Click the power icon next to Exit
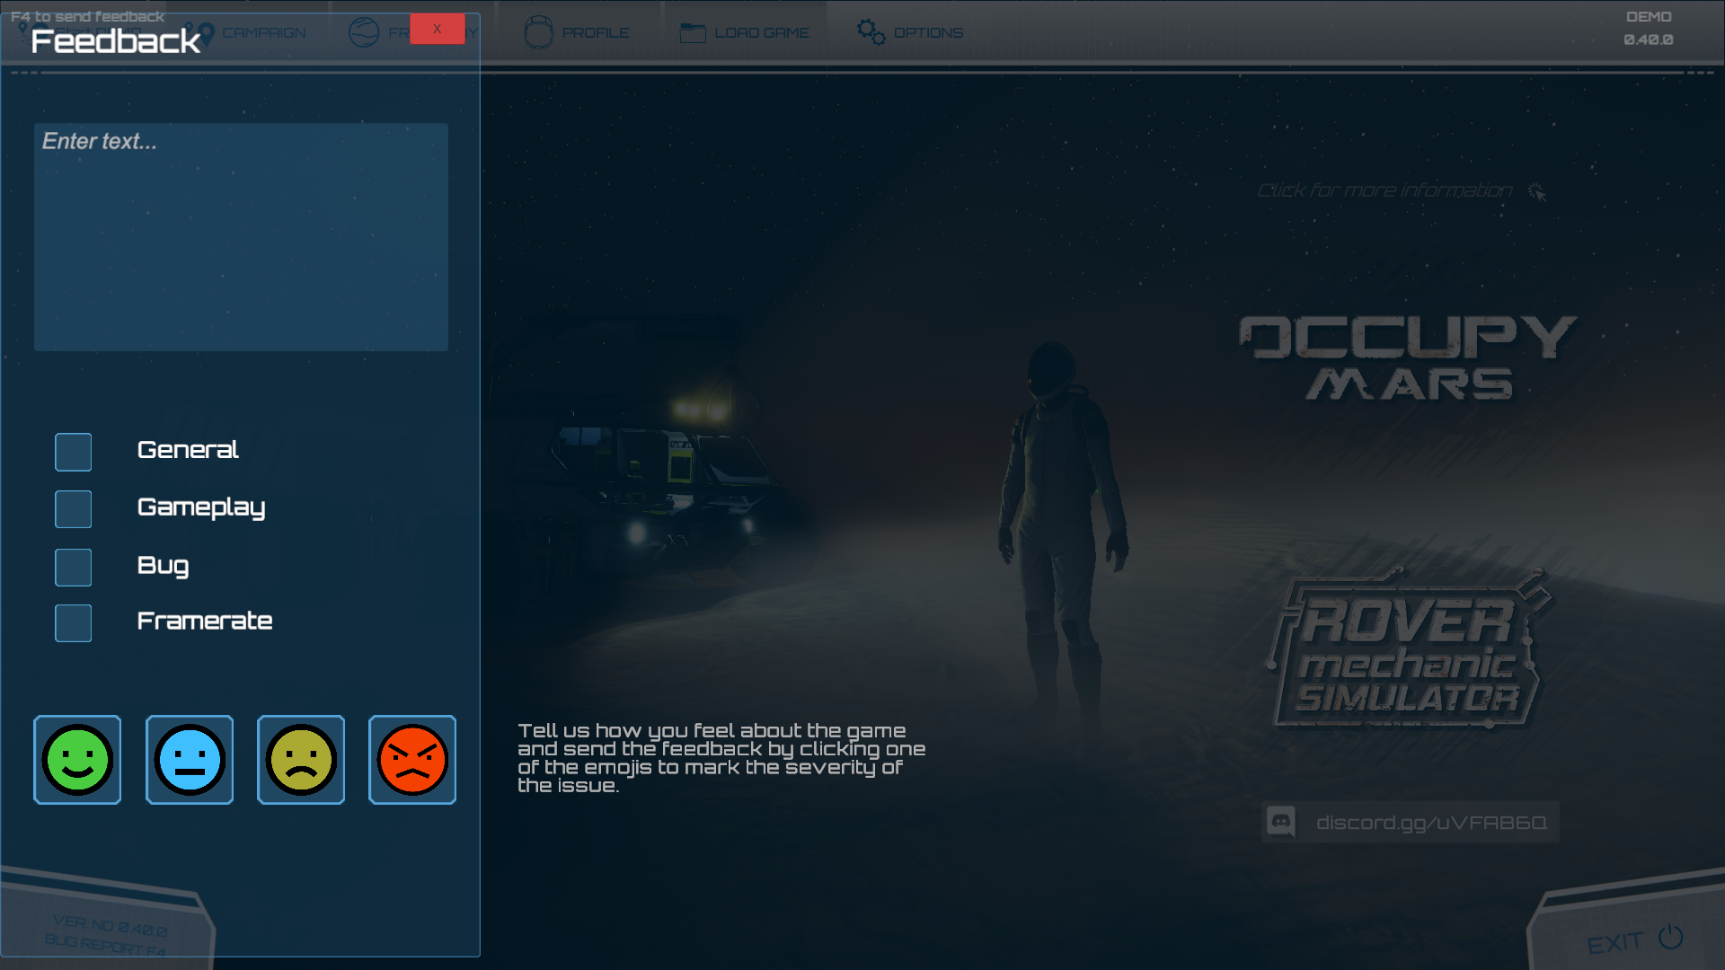The width and height of the screenshot is (1725, 970). [x=1671, y=937]
